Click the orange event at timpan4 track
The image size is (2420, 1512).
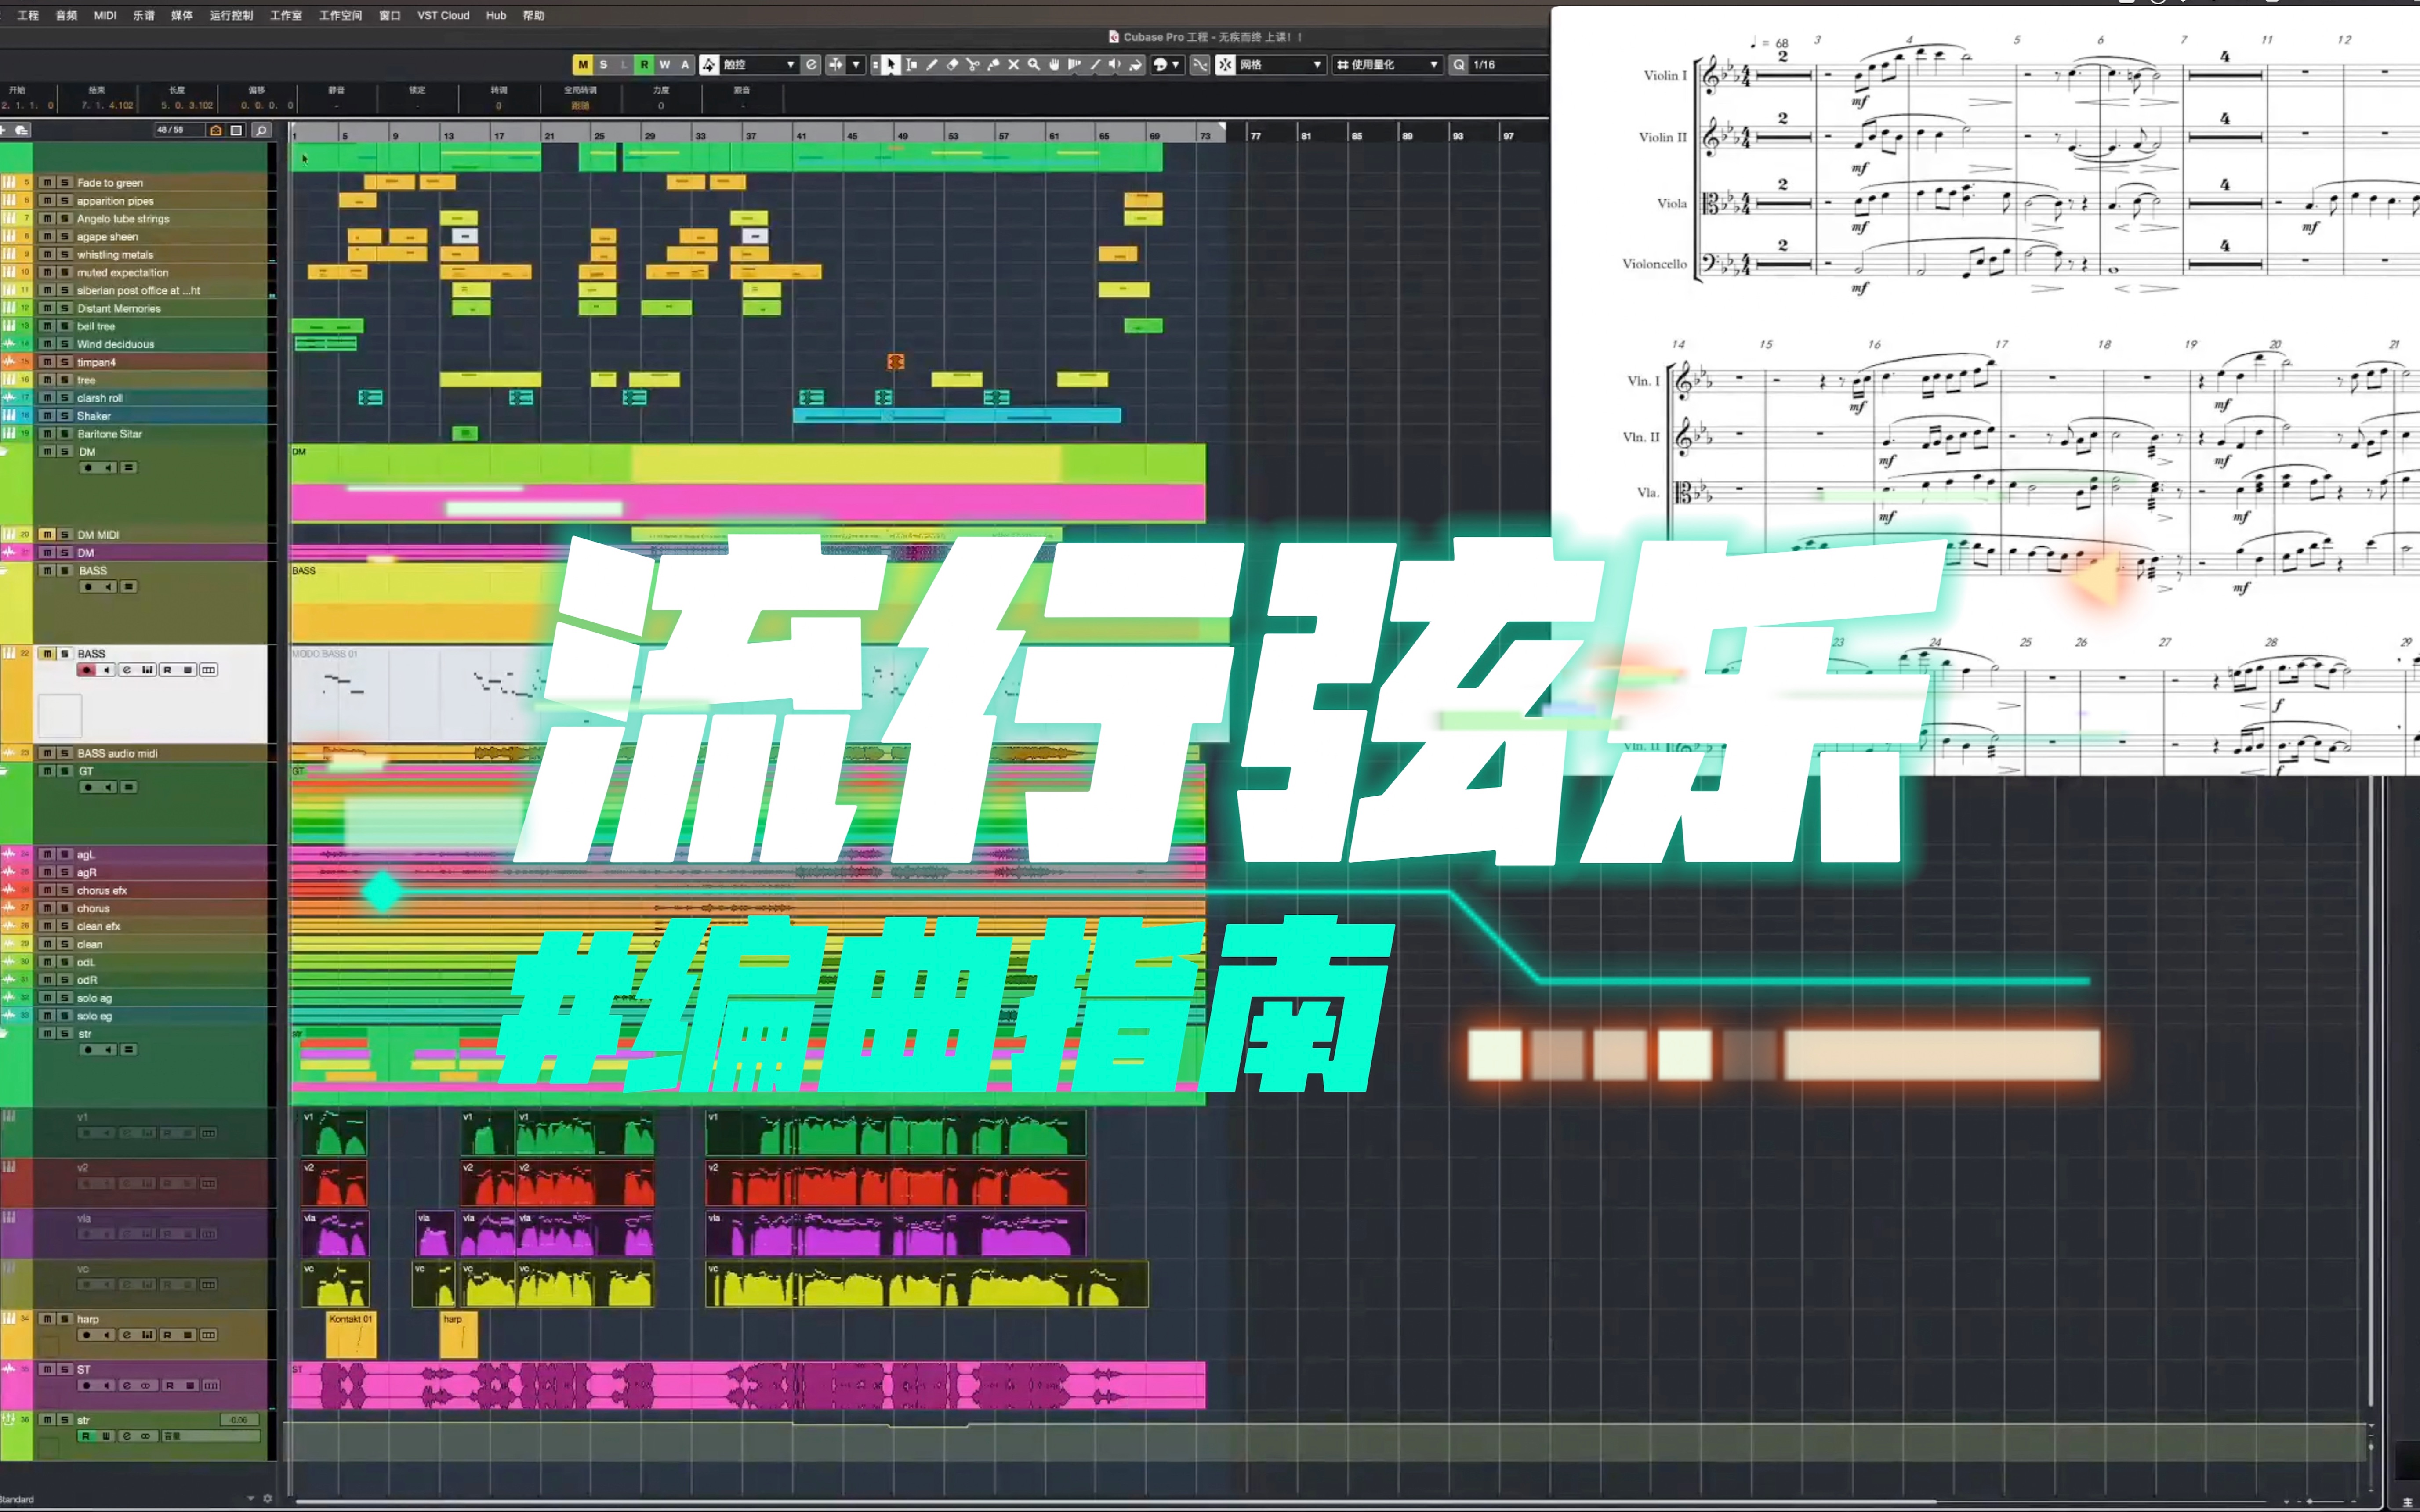(896, 362)
